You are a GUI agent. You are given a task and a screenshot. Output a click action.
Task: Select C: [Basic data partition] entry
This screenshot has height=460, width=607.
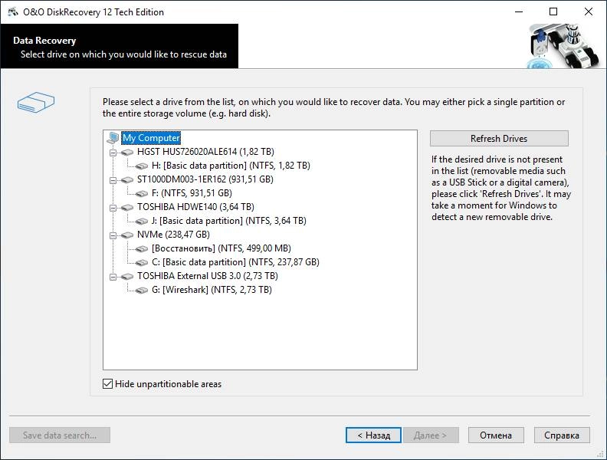point(235,262)
